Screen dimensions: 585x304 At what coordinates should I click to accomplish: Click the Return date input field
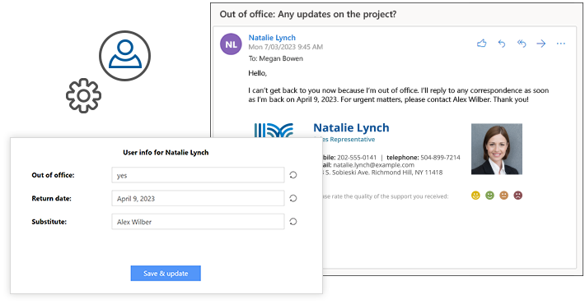point(198,198)
